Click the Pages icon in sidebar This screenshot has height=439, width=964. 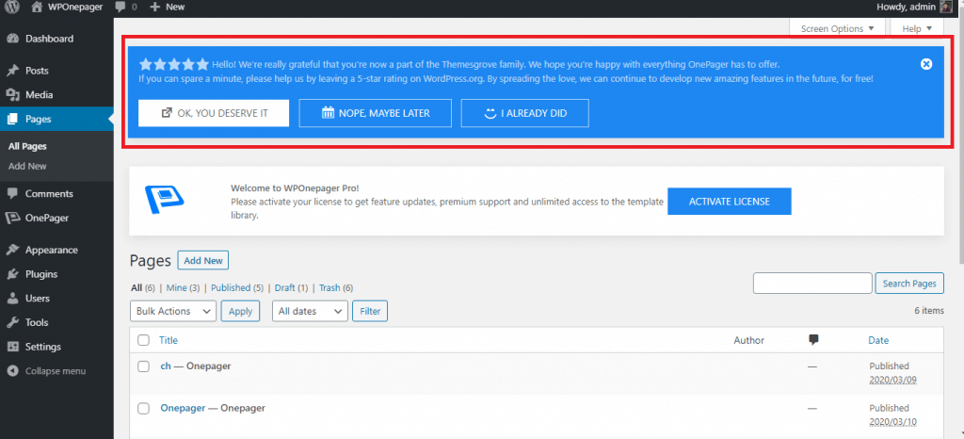click(12, 120)
